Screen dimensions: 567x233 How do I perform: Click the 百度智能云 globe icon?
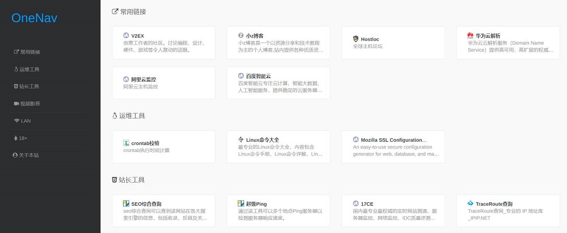[x=241, y=76]
